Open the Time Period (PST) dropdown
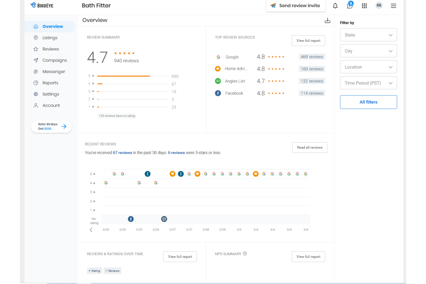Screen dimensions: 426x284 (368, 83)
